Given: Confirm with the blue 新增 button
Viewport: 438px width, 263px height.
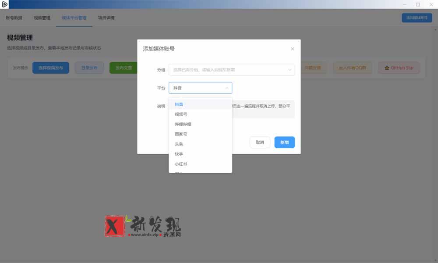Looking at the screenshot, I should click(284, 142).
